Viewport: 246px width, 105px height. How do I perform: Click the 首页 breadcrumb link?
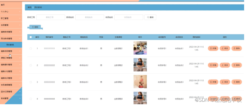[x=30, y=7]
